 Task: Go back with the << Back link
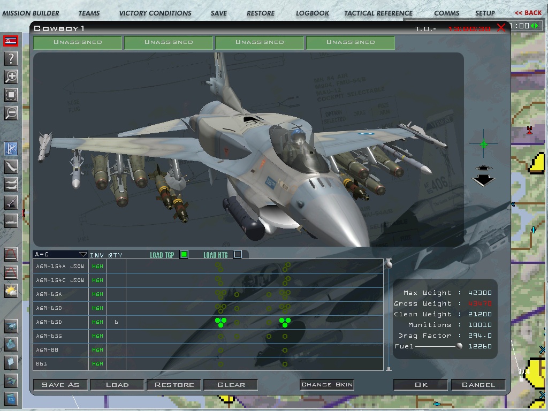(528, 13)
